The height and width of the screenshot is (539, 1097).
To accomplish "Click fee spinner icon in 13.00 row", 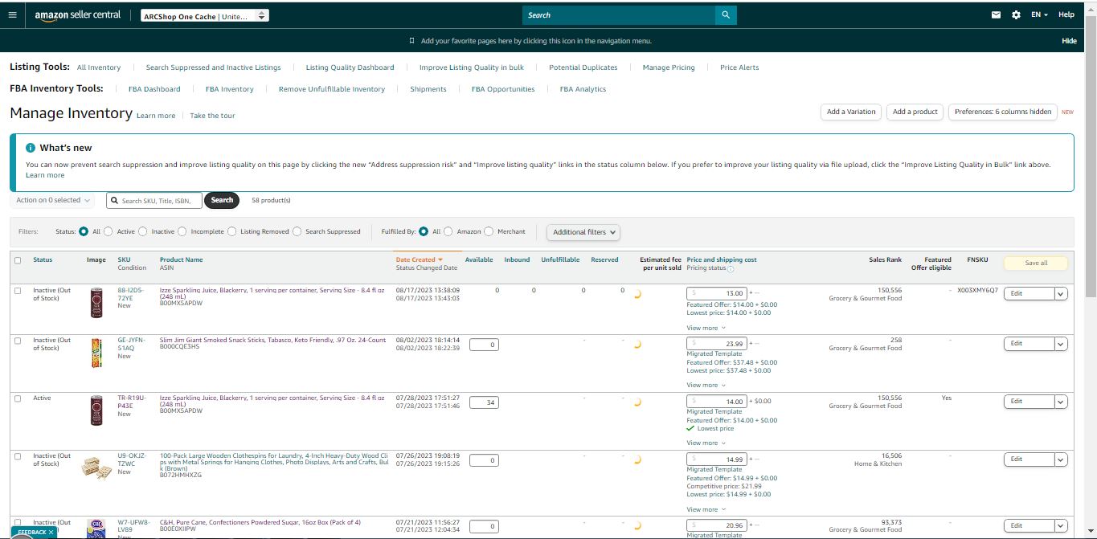I will pyautogui.click(x=638, y=294).
